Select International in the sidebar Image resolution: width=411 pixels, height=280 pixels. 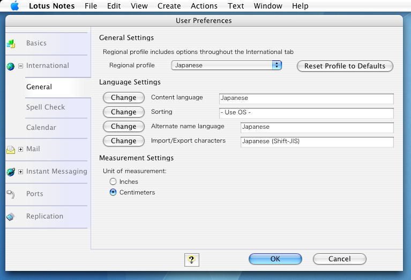click(x=48, y=66)
